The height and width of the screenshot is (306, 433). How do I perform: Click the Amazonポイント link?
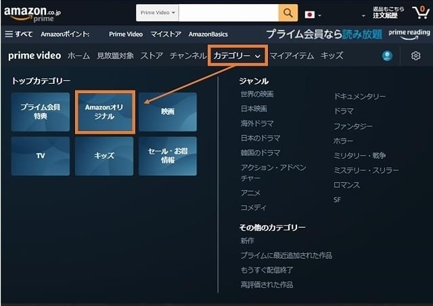point(65,34)
